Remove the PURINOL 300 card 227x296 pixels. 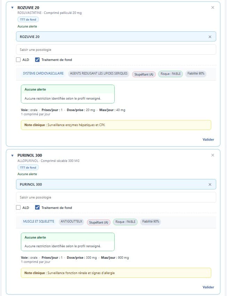coord(213,155)
